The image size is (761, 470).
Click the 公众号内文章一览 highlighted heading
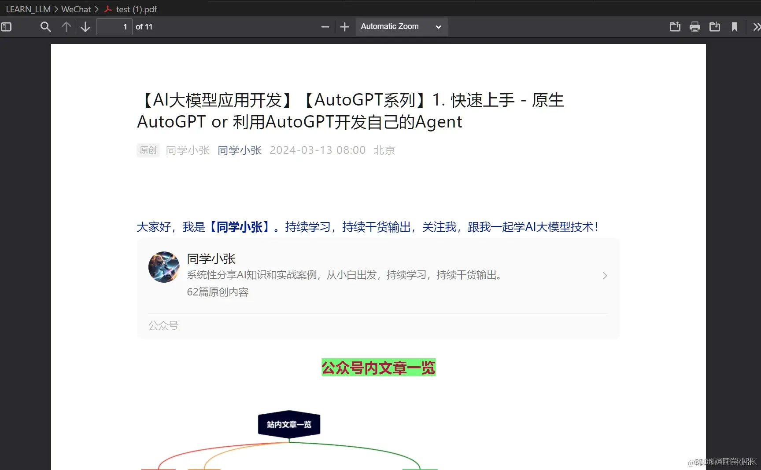pos(378,367)
